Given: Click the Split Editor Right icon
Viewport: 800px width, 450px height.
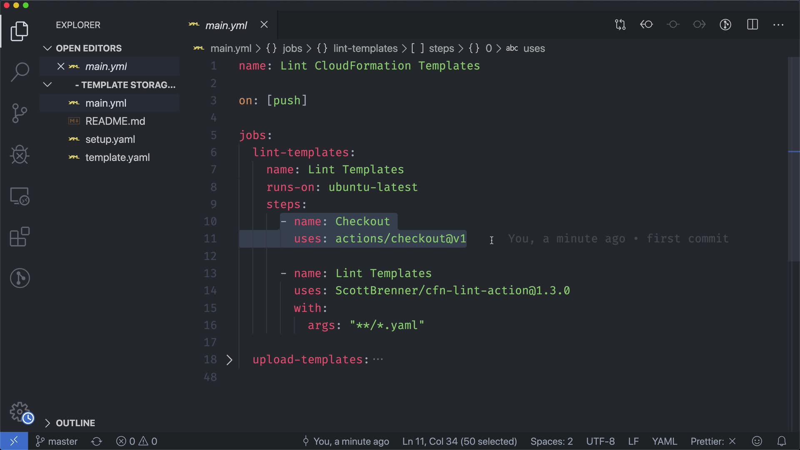Looking at the screenshot, I should pos(752,25).
